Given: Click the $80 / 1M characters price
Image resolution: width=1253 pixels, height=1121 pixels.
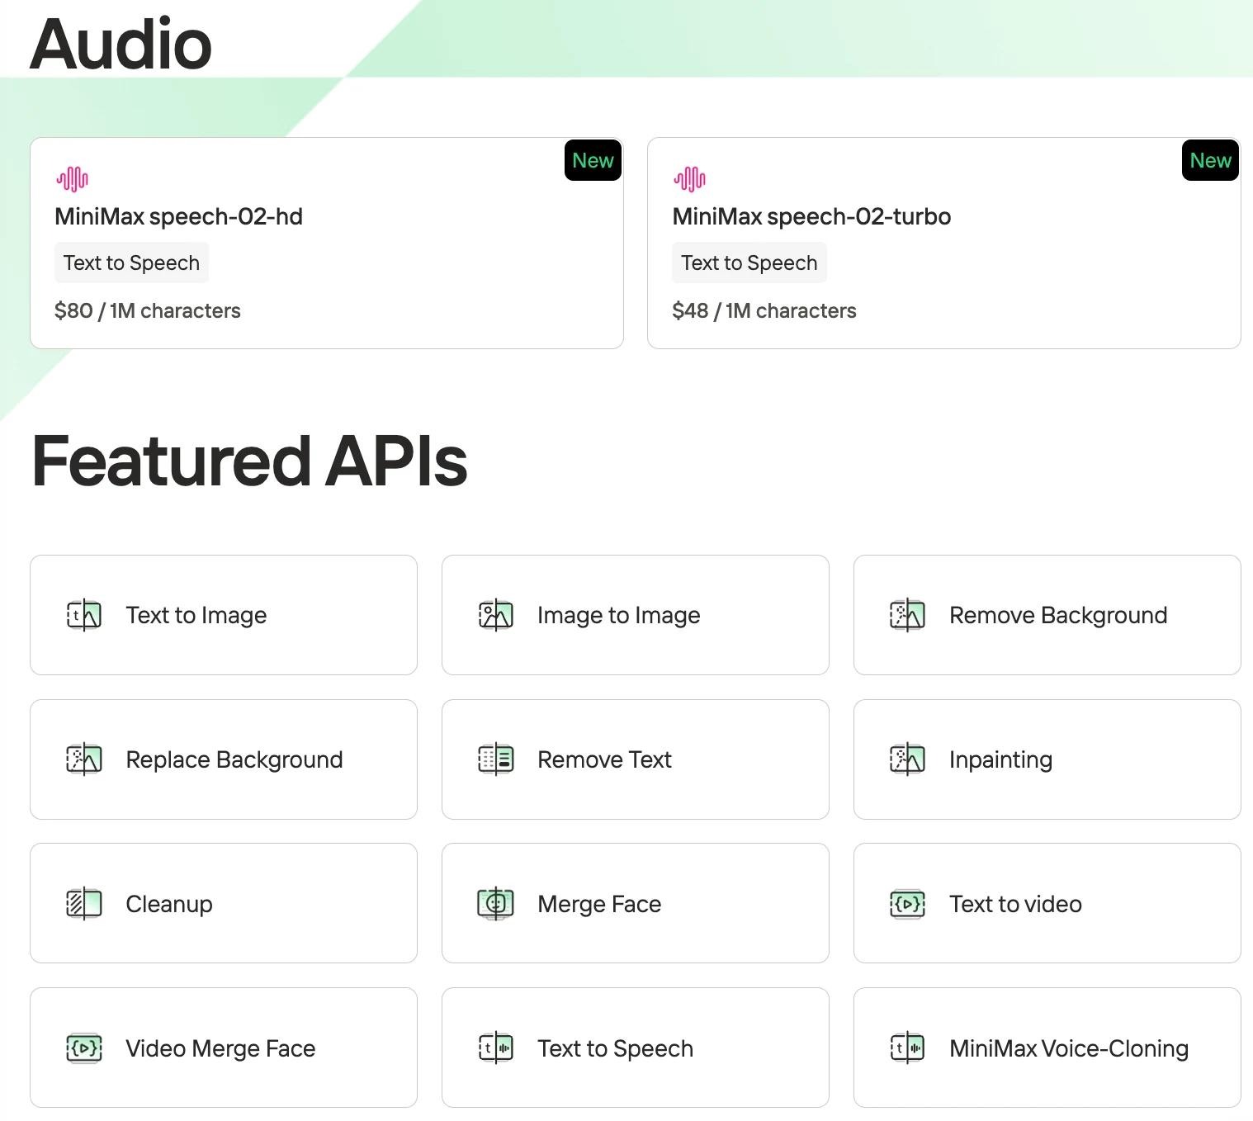Looking at the screenshot, I should [148, 310].
